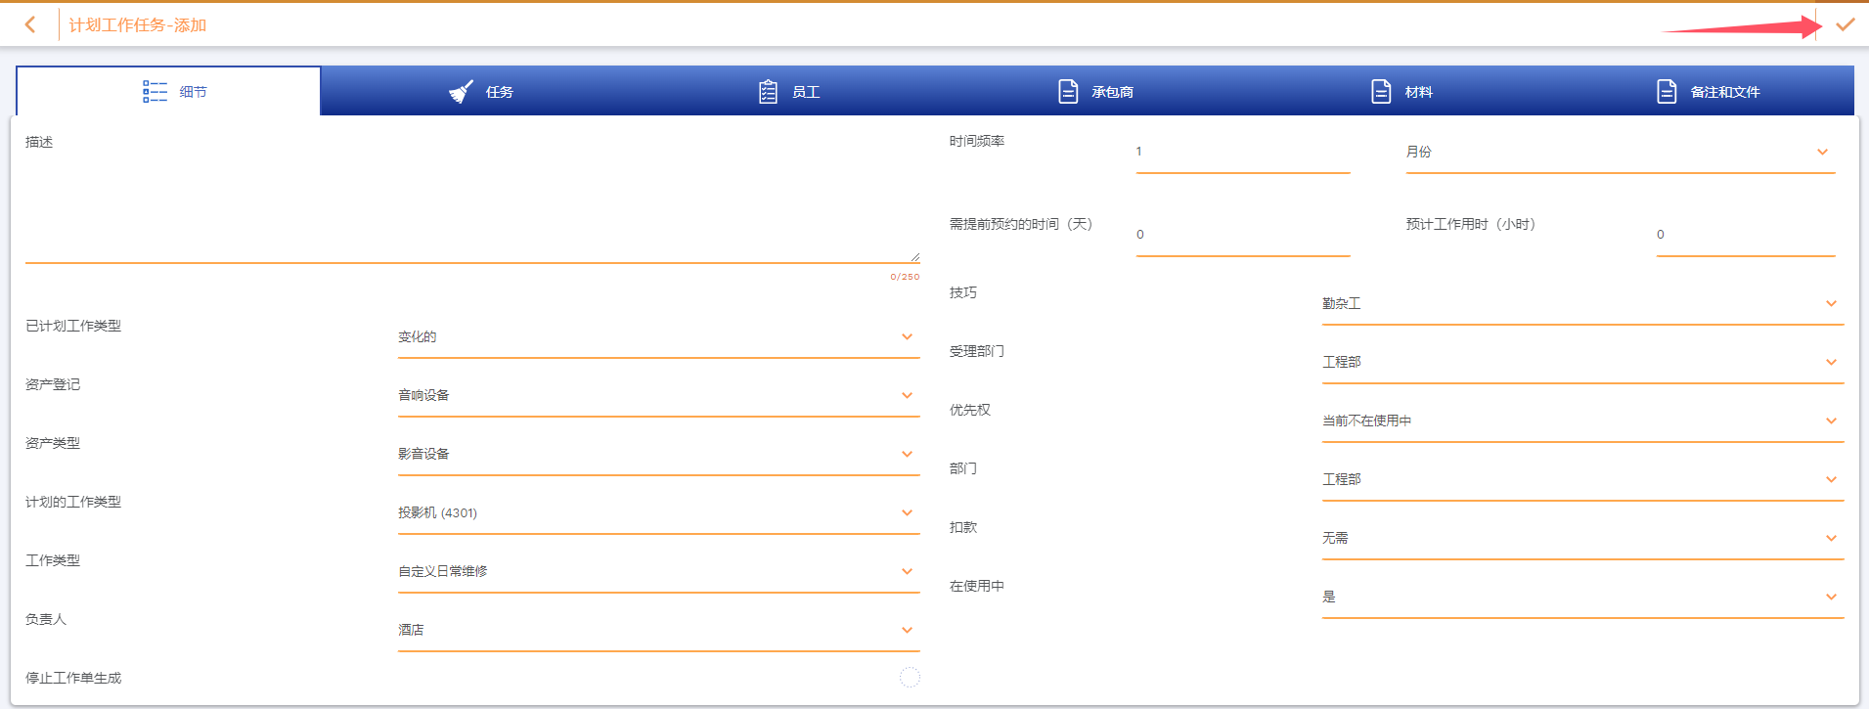Image resolution: width=1869 pixels, height=709 pixels.
Task: Click the 停止工作单生成 label
Action: click(73, 678)
